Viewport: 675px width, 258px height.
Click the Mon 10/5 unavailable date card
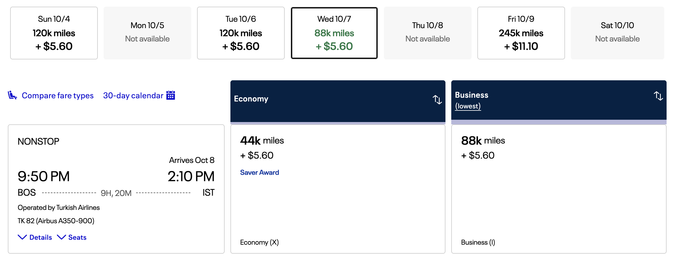coord(147,33)
